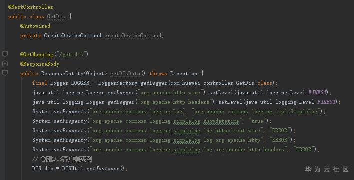Screen dimensions: 354x180
Task: Click the final keyword
Action: (x=39, y=83)
